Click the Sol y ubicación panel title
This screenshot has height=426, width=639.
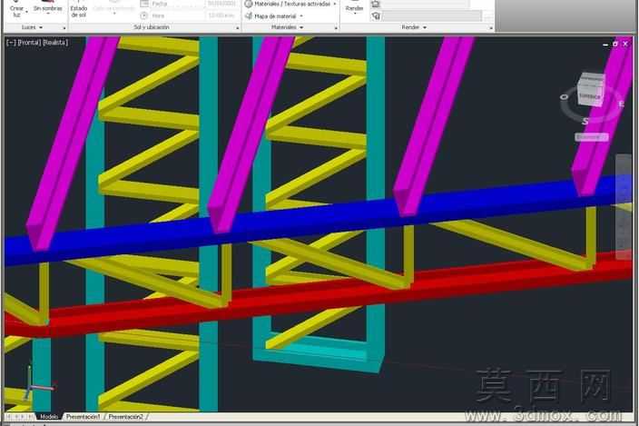click(152, 27)
